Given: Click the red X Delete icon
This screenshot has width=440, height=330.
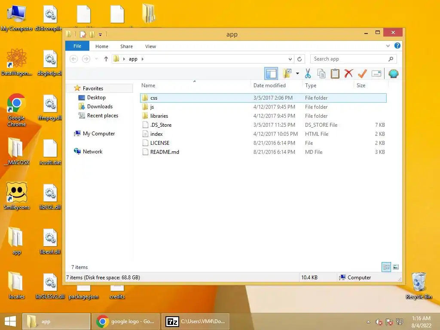Looking at the screenshot, I should 348,73.
